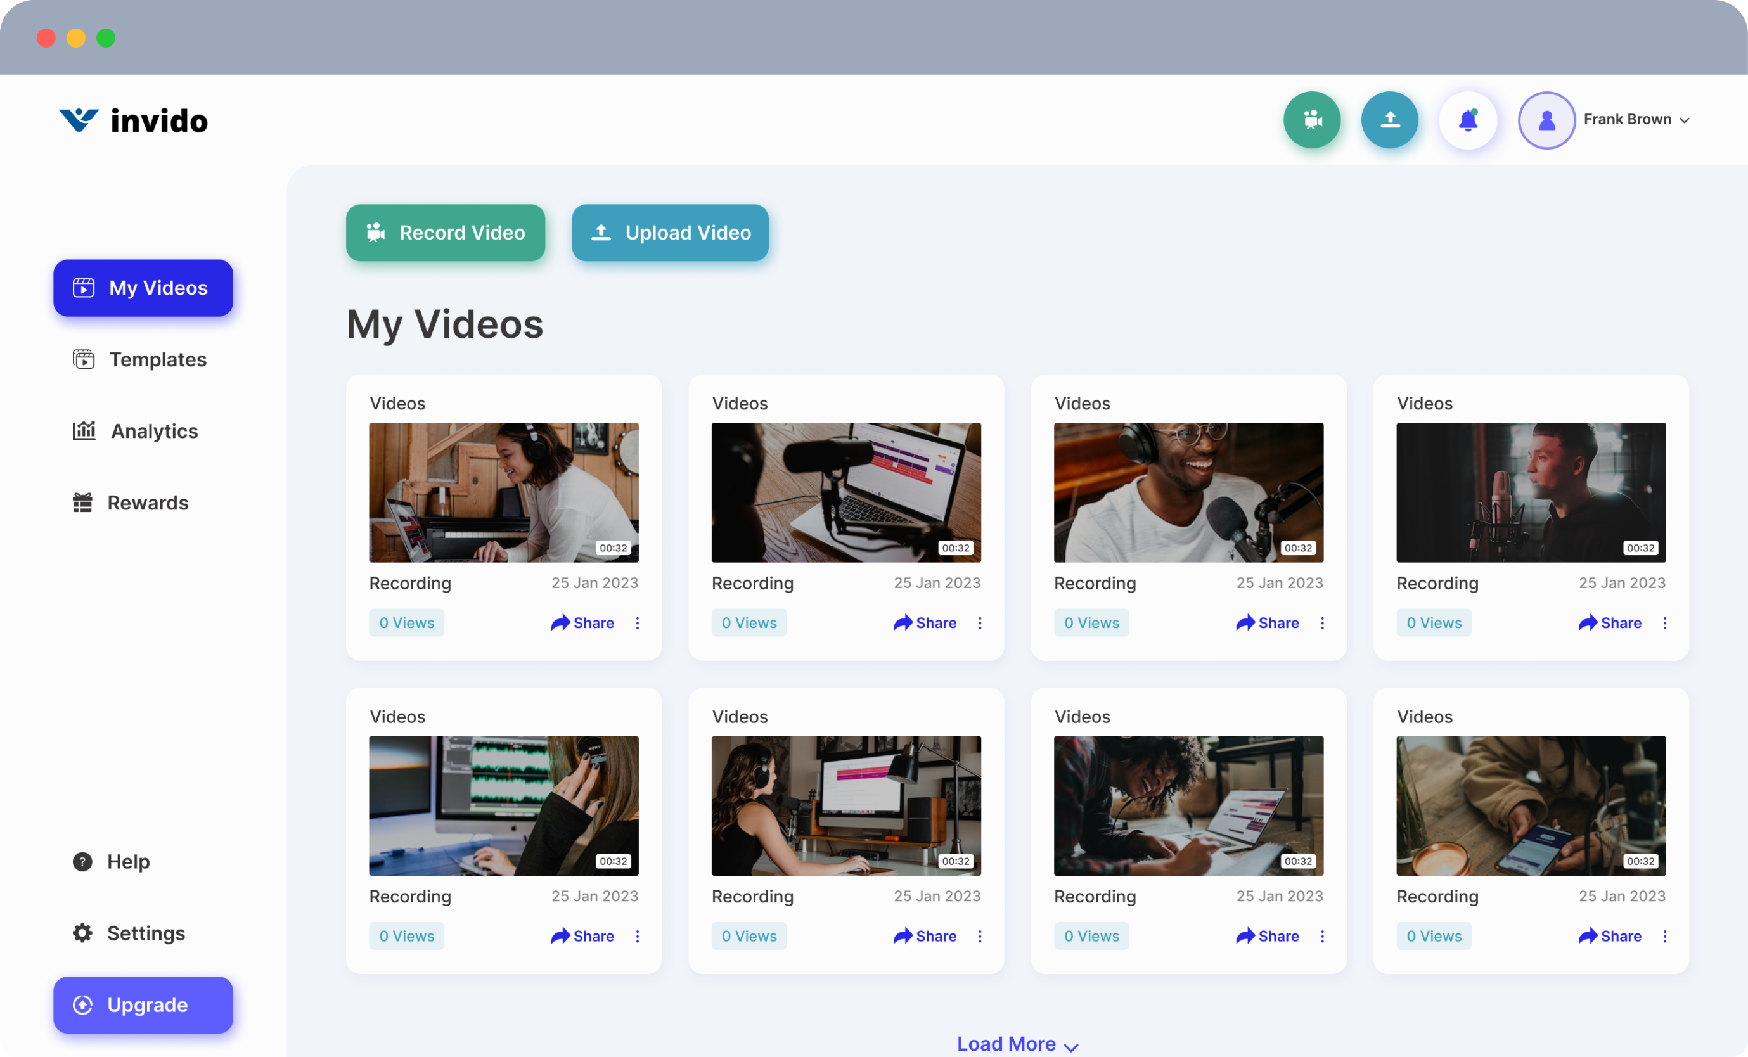The image size is (1748, 1057).
Task: Click the green camera record icon in header
Action: pos(1312,120)
